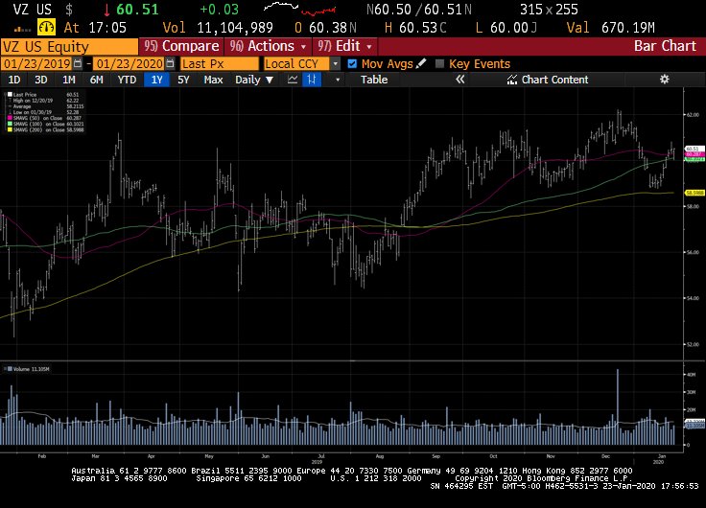Click intraday sparkline mini chart at top
This screenshot has height=508, width=706.
click(x=300, y=9)
